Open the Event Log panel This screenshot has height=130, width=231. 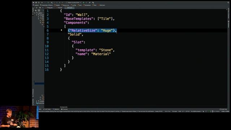[x=223, y=109]
